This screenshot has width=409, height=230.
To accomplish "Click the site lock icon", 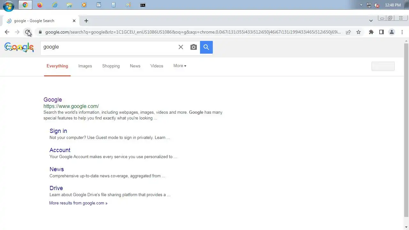I will pyautogui.click(x=40, y=32).
